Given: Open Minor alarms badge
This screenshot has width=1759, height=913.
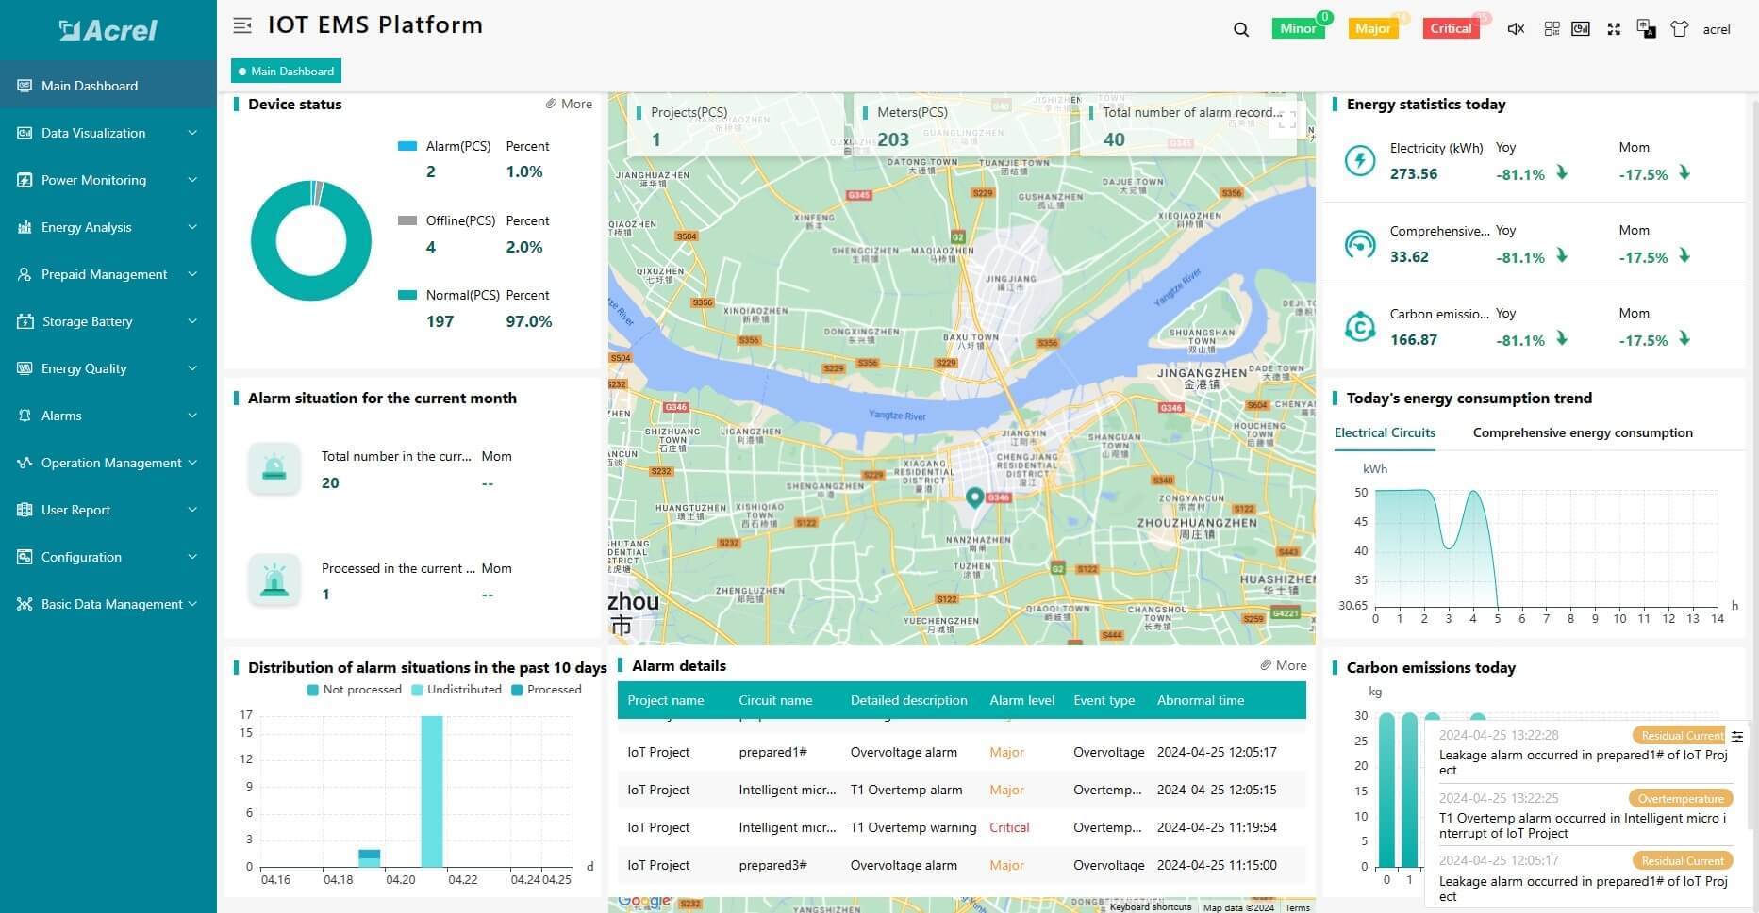Looking at the screenshot, I should pos(1298,28).
